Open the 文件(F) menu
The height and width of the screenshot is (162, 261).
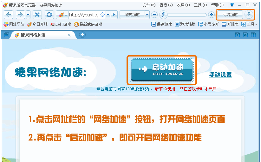[x=149, y=5]
